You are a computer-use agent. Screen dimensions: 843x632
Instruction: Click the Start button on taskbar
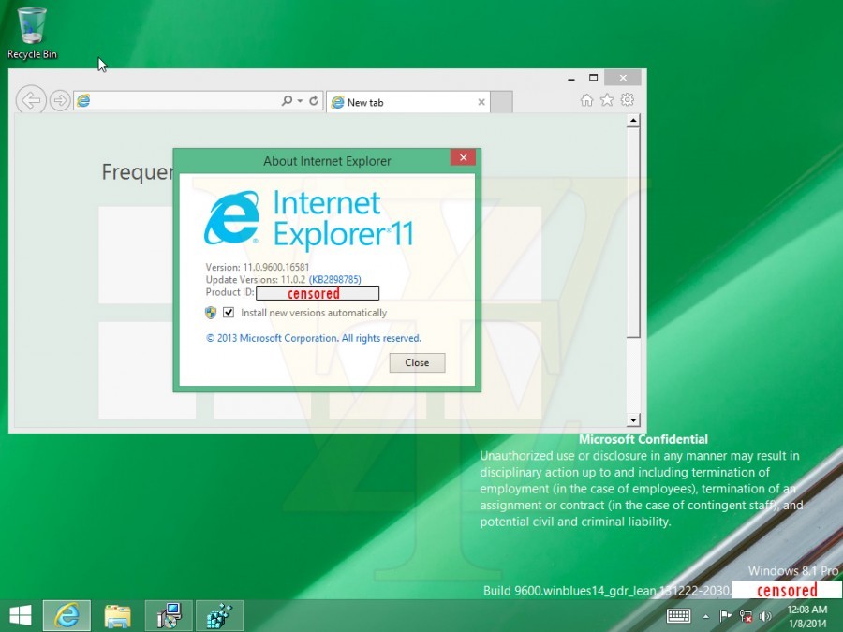pyautogui.click(x=20, y=615)
